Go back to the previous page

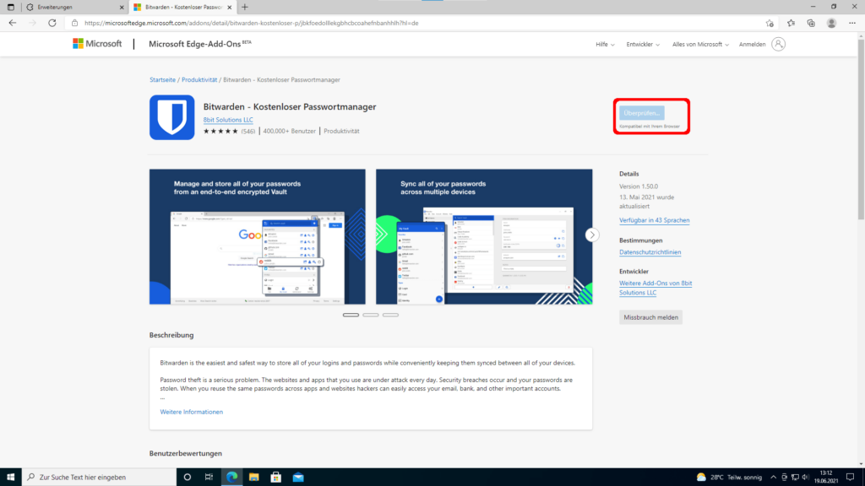(x=13, y=23)
